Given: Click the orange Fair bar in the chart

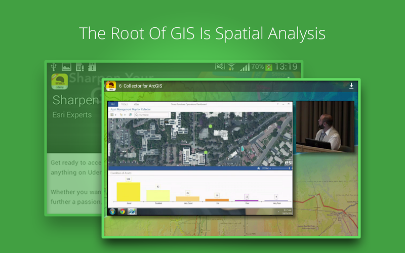Looking at the screenshot, I should click(217, 200).
